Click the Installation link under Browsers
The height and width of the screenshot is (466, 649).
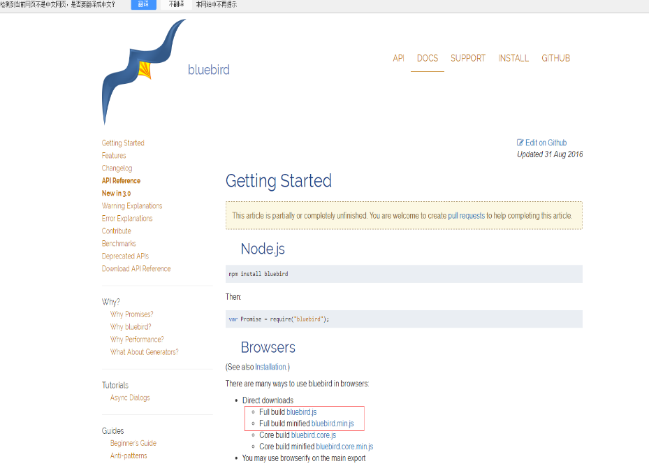(270, 367)
